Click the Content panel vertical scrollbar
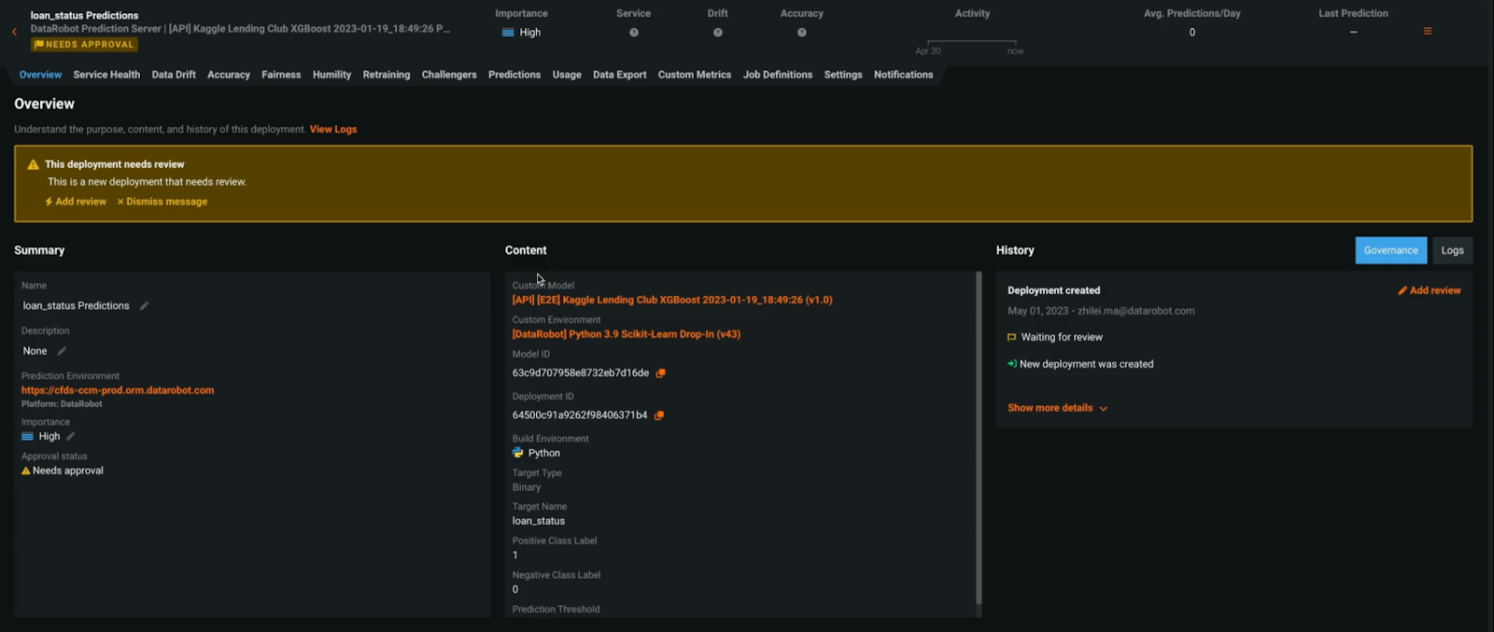Screen dimensions: 1494x632 click(x=979, y=439)
